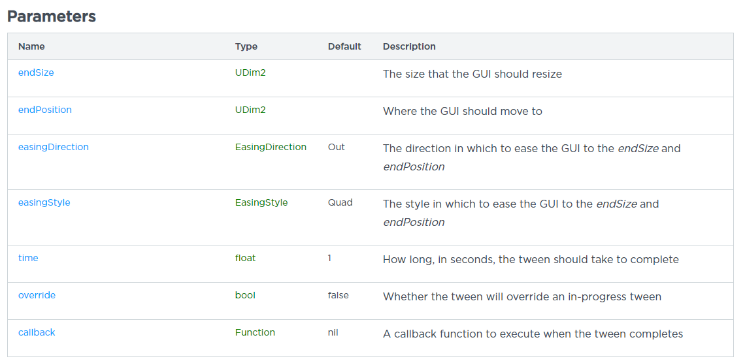Screen dimensions: 745x363
Task: Open the endPosition parameter link
Action: [44, 110]
